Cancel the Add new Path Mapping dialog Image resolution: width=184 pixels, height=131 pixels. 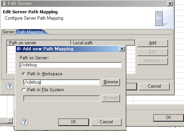point(106,122)
